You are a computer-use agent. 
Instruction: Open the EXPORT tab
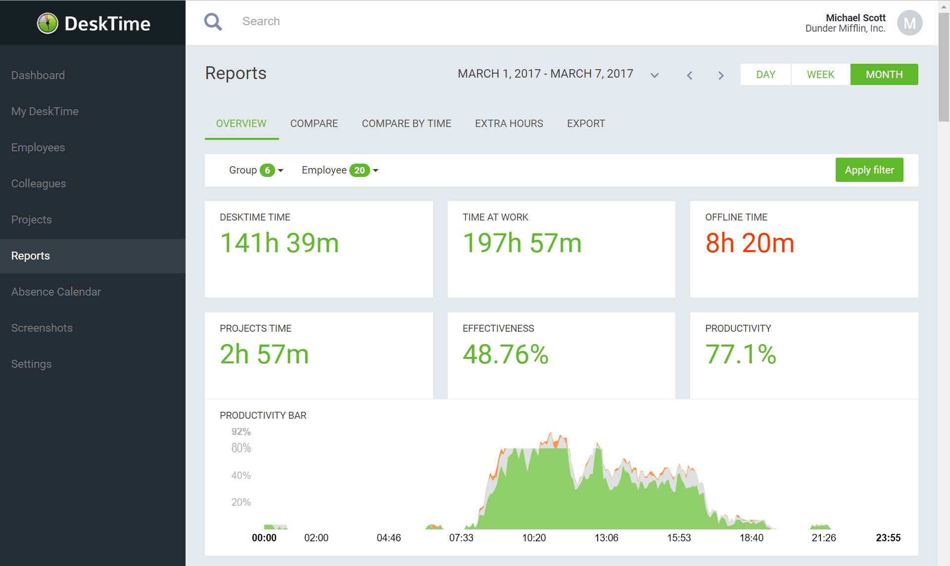(x=586, y=124)
